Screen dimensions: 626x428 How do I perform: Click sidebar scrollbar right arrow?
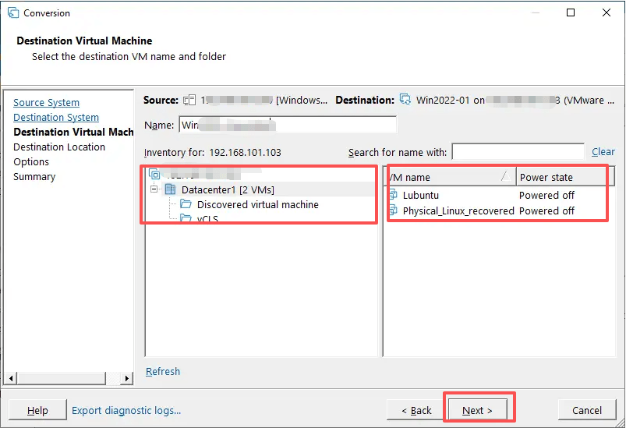pyautogui.click(x=127, y=378)
